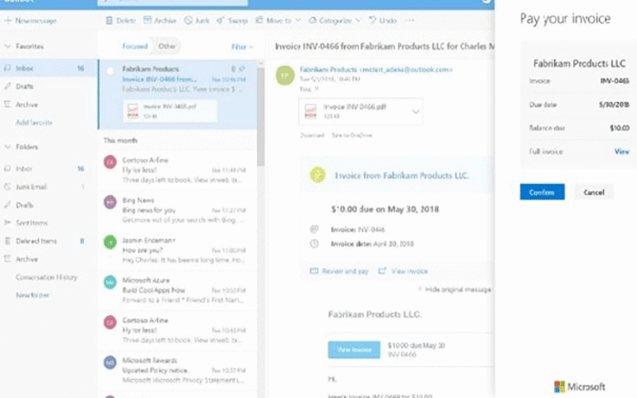Open the toolbar more options ellipsis

(x=410, y=20)
